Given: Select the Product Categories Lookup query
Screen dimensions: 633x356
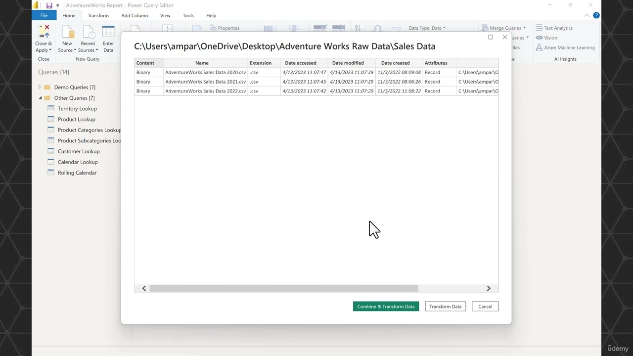Looking at the screenshot, I should [x=90, y=130].
